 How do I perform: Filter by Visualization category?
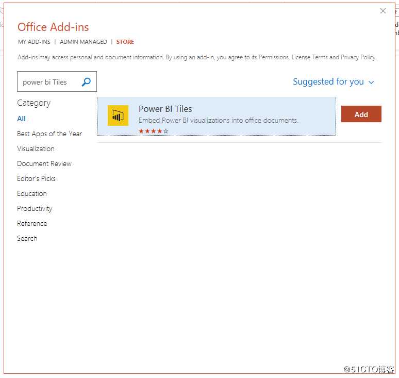[x=36, y=149]
